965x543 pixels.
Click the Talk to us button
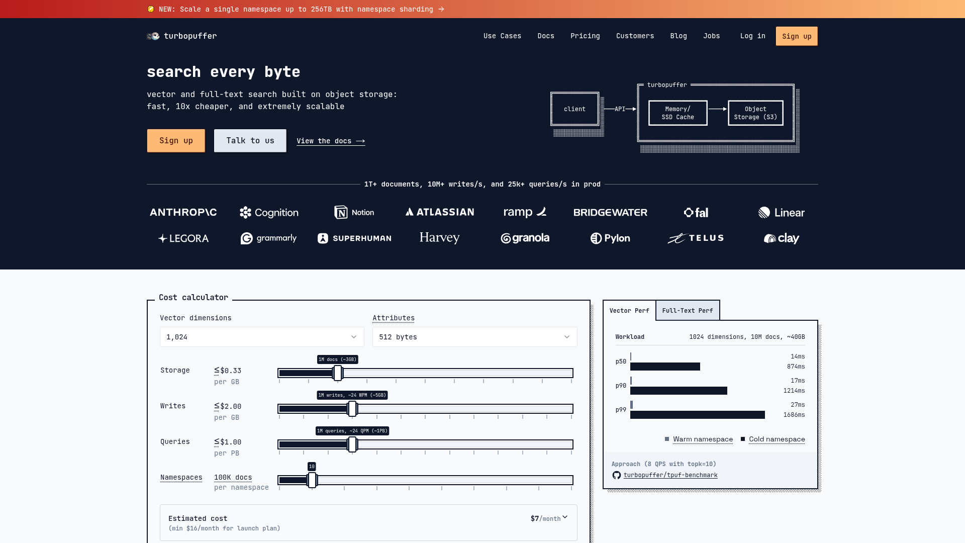pyautogui.click(x=250, y=141)
